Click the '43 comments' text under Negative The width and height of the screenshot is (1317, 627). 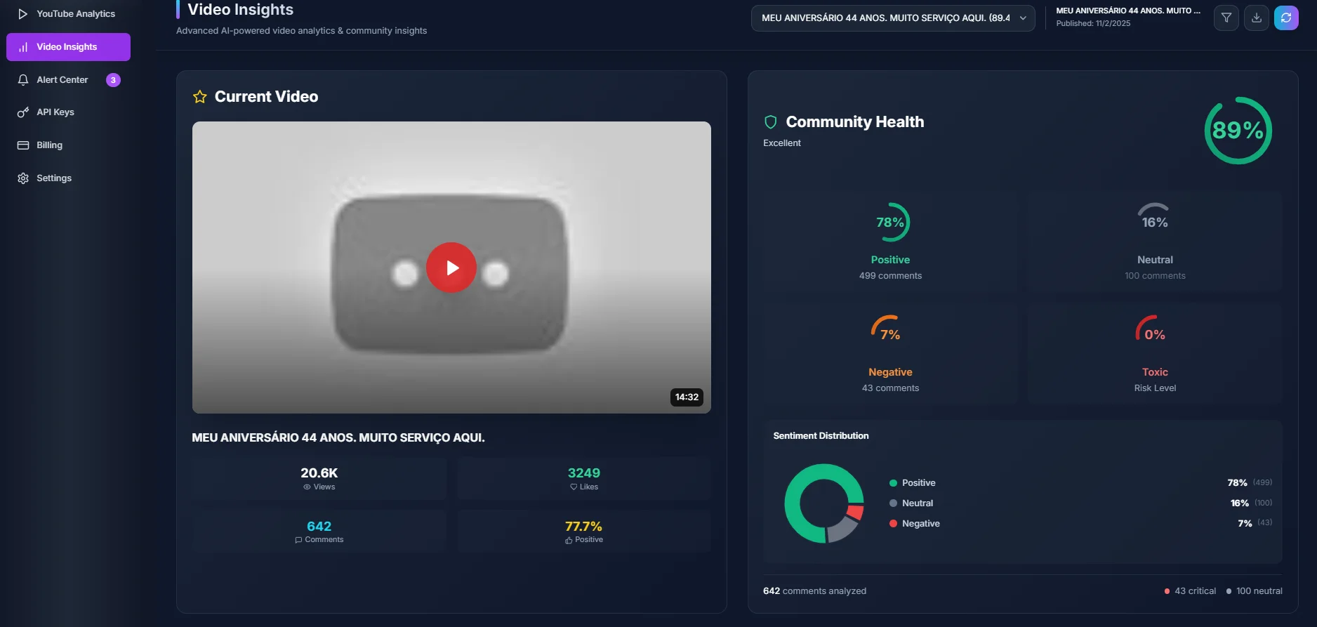890,388
